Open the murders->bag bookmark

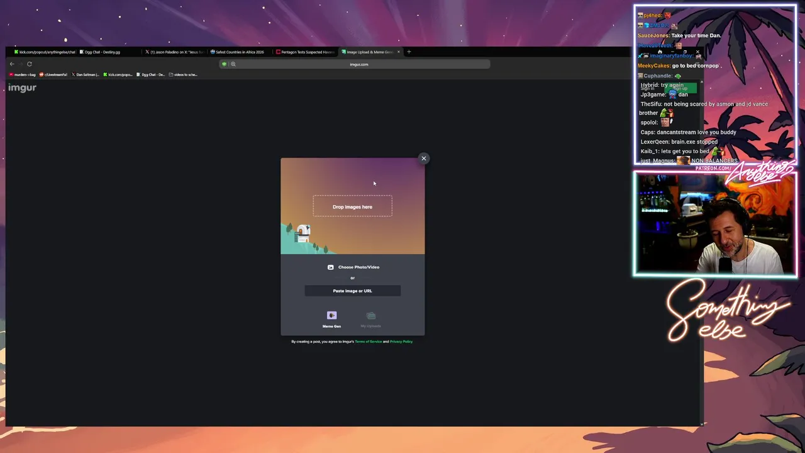pyautogui.click(x=22, y=75)
